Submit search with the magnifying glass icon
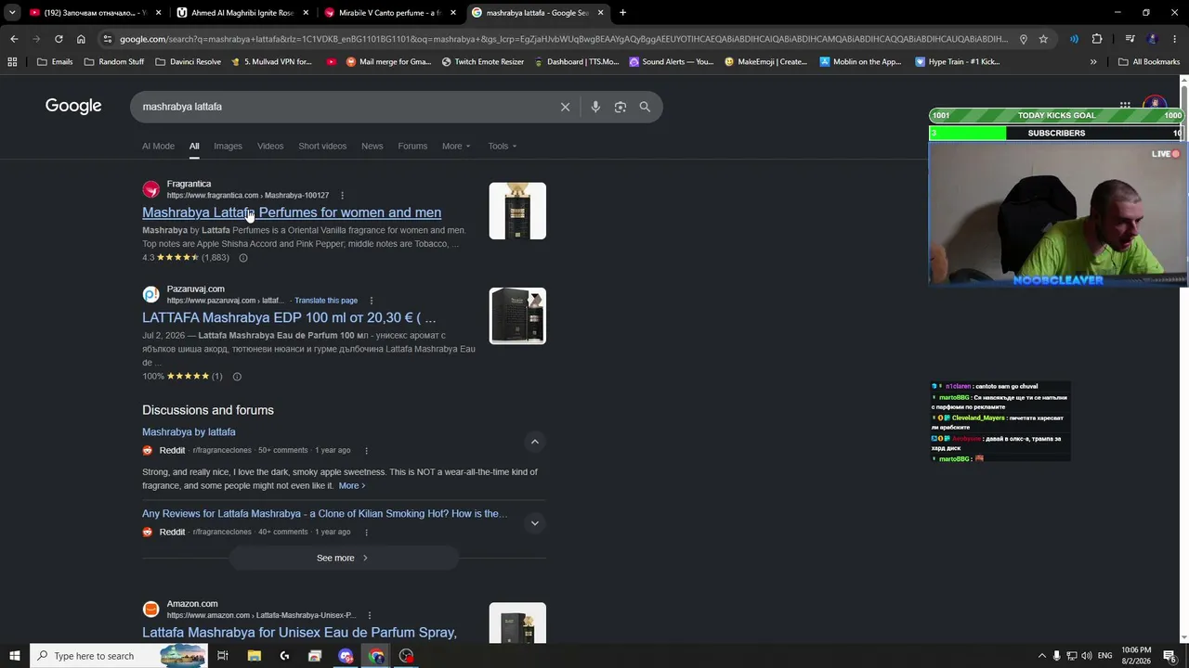The width and height of the screenshot is (1189, 668). [x=645, y=107]
